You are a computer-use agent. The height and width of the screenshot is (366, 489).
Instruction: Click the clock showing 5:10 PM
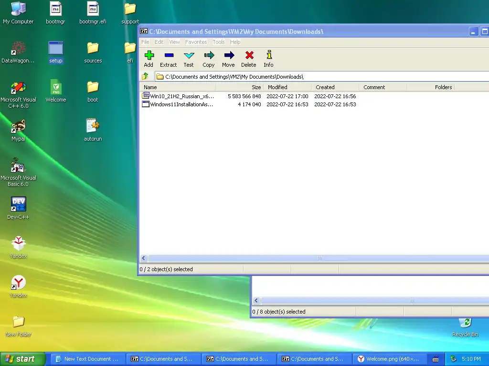point(471,359)
